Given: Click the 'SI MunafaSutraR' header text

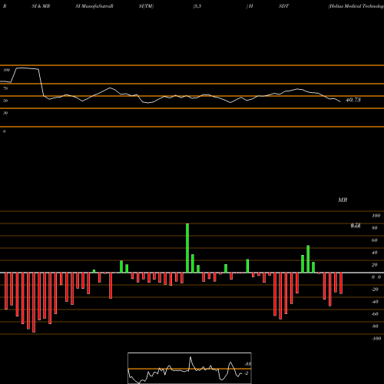Looking at the screenshot, I should coord(94,6).
